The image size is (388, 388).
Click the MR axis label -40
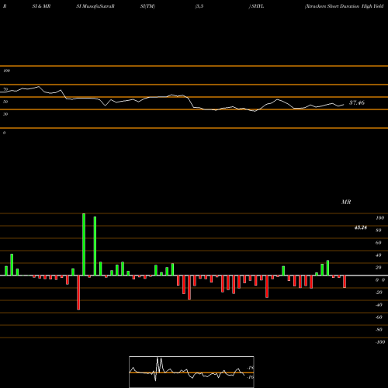379,305
